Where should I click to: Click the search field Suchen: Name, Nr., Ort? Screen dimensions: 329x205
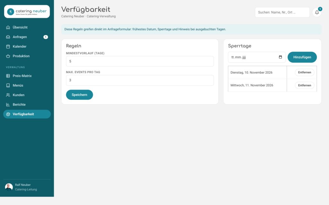tap(282, 12)
